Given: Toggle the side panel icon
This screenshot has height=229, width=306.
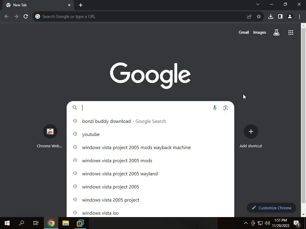Looking at the screenshot, I should click(280, 17).
